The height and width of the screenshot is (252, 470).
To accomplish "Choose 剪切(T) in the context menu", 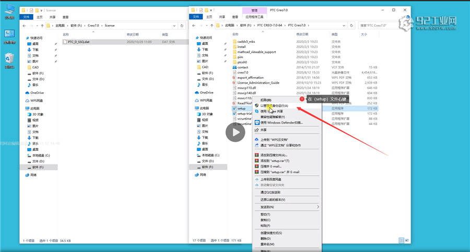I will 265,214.
